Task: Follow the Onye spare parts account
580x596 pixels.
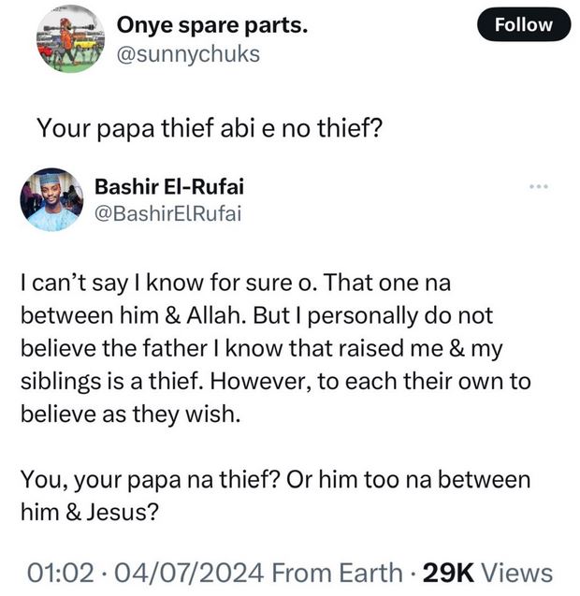Action: coord(522,25)
